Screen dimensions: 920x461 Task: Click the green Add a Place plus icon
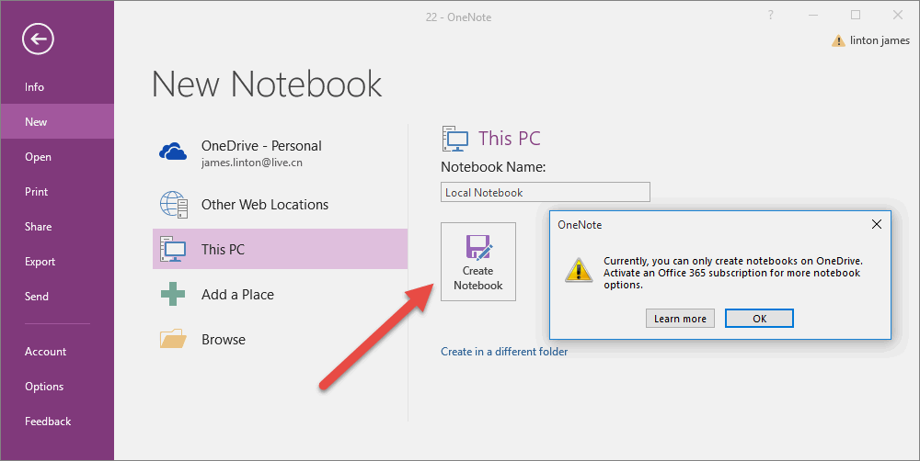[x=174, y=295]
